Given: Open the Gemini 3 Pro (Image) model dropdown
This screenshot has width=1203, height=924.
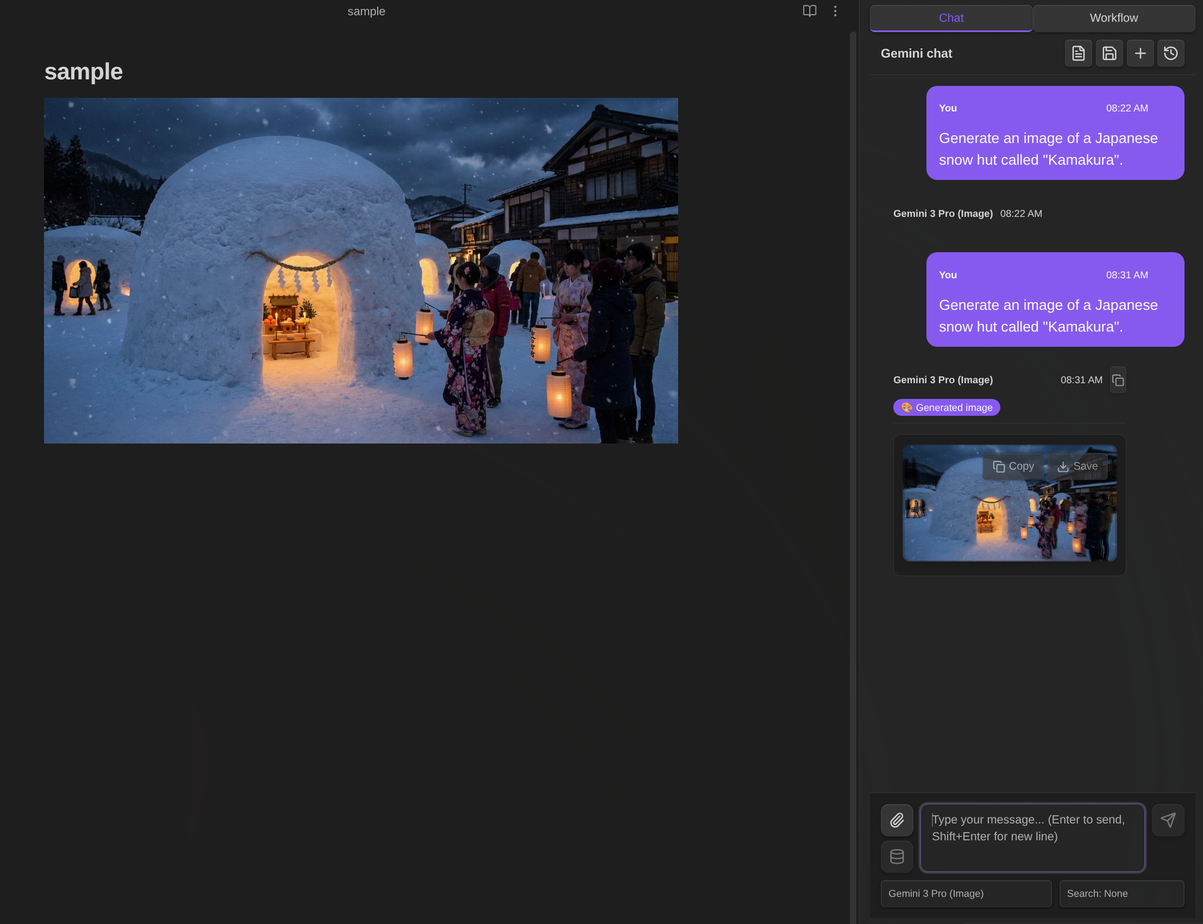Looking at the screenshot, I should (x=966, y=893).
